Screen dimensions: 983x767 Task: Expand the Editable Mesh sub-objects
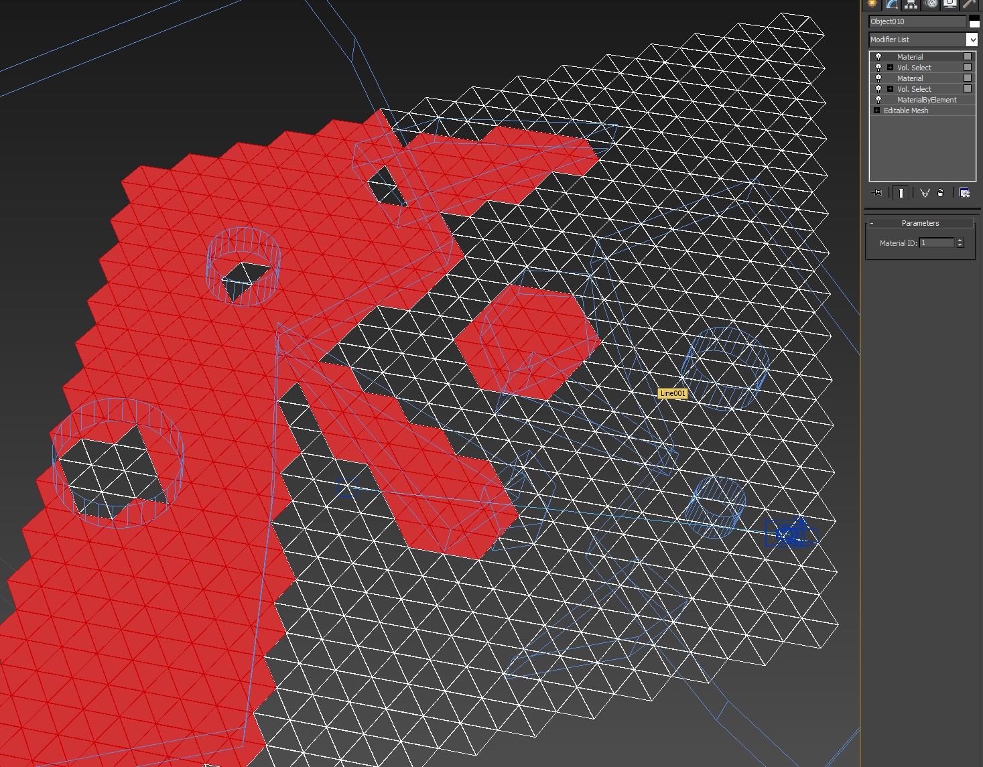(876, 111)
